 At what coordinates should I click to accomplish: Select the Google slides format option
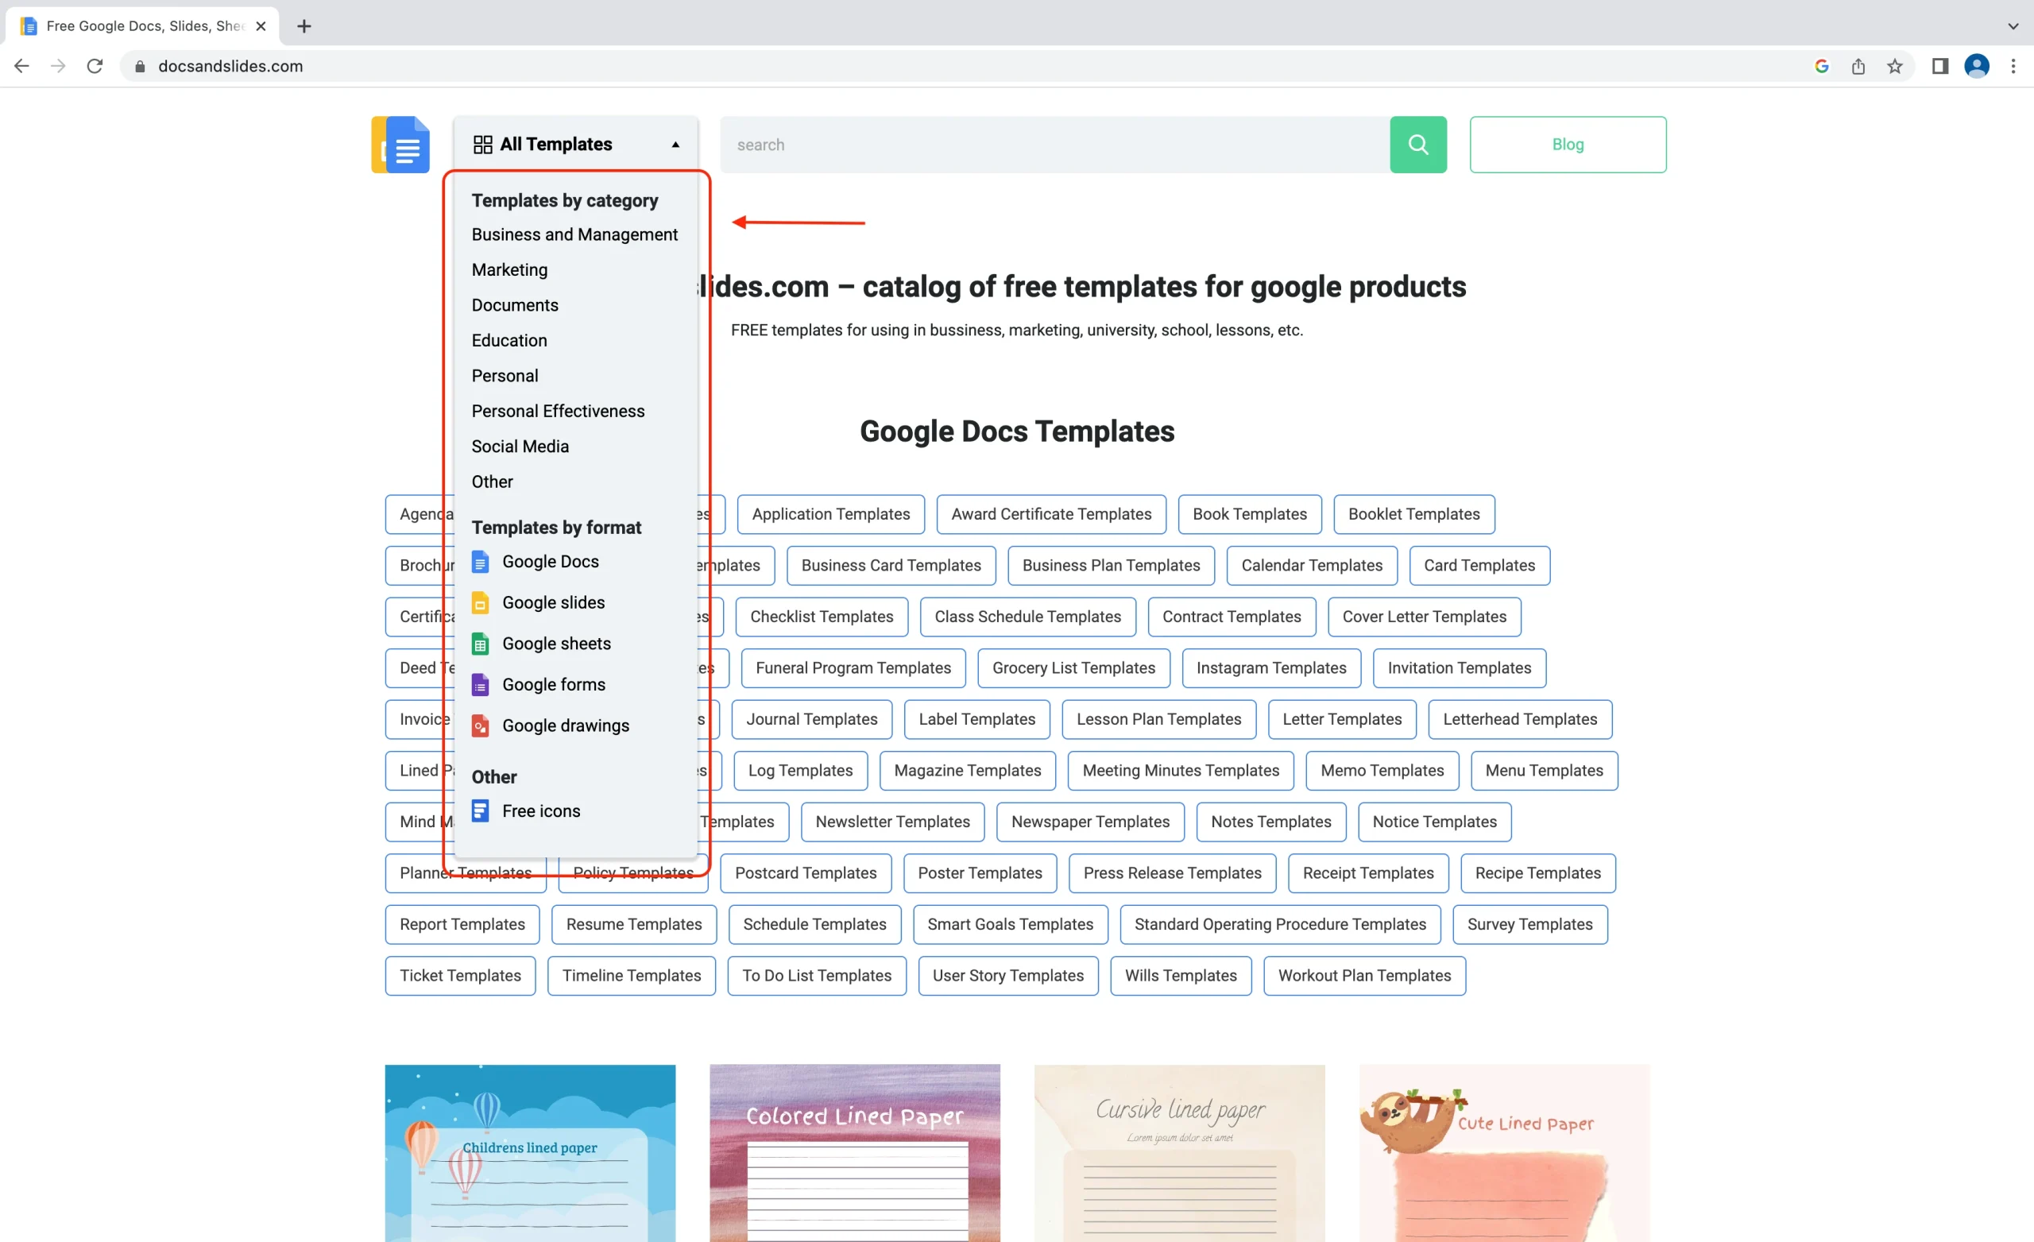point(554,602)
